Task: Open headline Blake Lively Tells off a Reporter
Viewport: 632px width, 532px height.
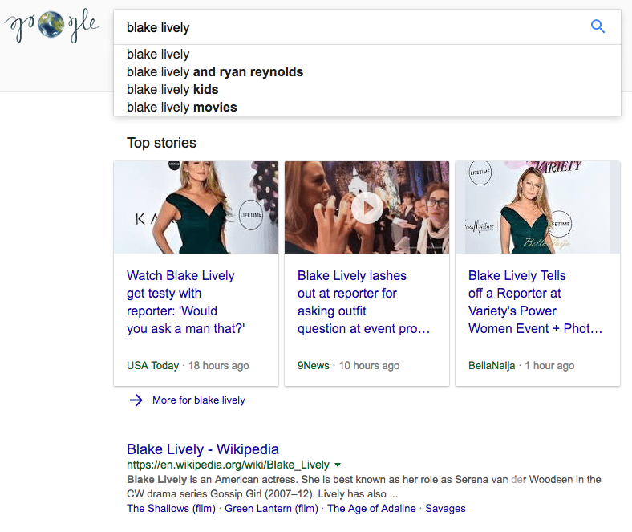Action: [535, 302]
